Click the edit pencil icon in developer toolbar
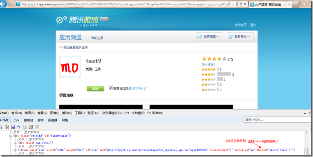 tap(31, 127)
